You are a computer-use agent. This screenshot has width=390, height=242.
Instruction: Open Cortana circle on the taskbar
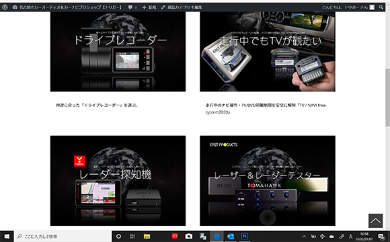118,236
